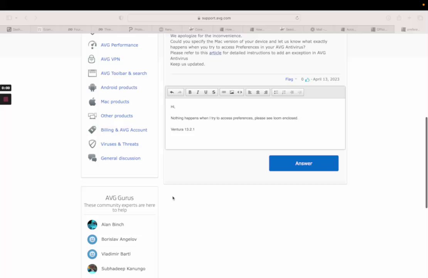Switch to the Mail browser tab
Screen dimensions: 428x278
click(319, 29)
